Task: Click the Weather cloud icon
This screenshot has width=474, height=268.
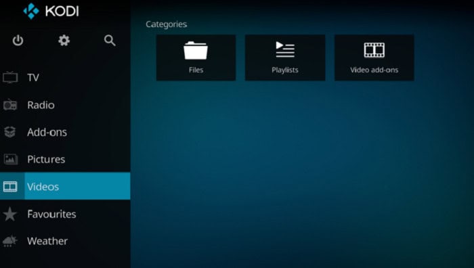Action: tap(10, 241)
